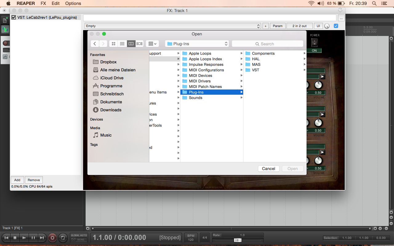Click the Play transport button
394x246 pixels.
24,238
